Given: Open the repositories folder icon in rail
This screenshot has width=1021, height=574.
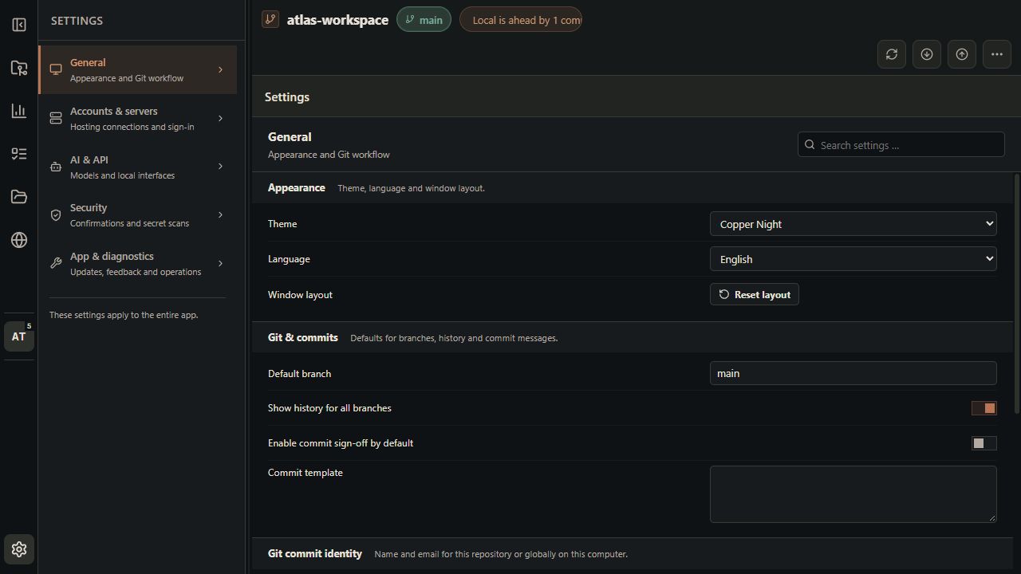Looking at the screenshot, I should pos(19,68).
